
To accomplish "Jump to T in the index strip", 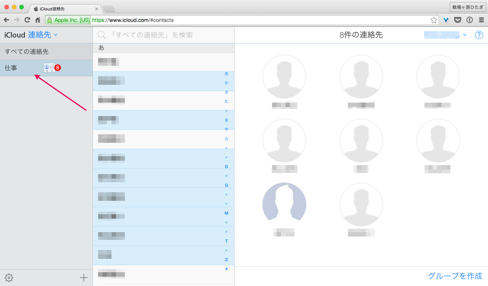I will [x=226, y=241].
